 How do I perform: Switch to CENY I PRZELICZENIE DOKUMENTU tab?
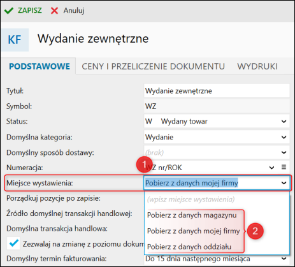tap(153, 66)
